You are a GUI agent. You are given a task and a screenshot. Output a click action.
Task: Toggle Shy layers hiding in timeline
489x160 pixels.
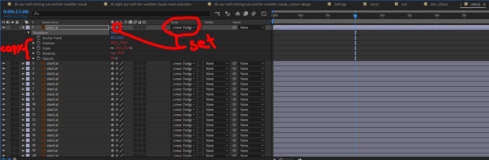tap(238, 14)
